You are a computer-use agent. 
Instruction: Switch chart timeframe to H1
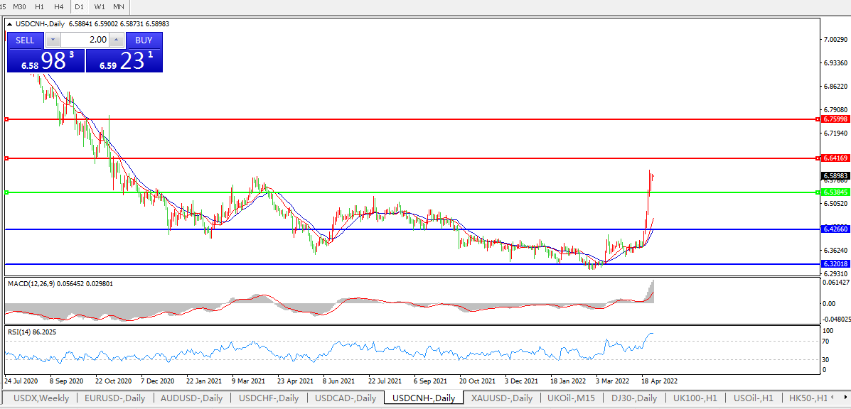coord(39,6)
